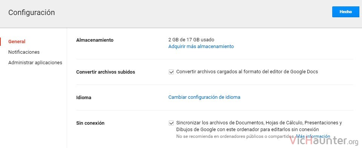Screen dimensions: 362x148
Task: Click the 2 GB de 17 GB usado text
Action: 191,39
